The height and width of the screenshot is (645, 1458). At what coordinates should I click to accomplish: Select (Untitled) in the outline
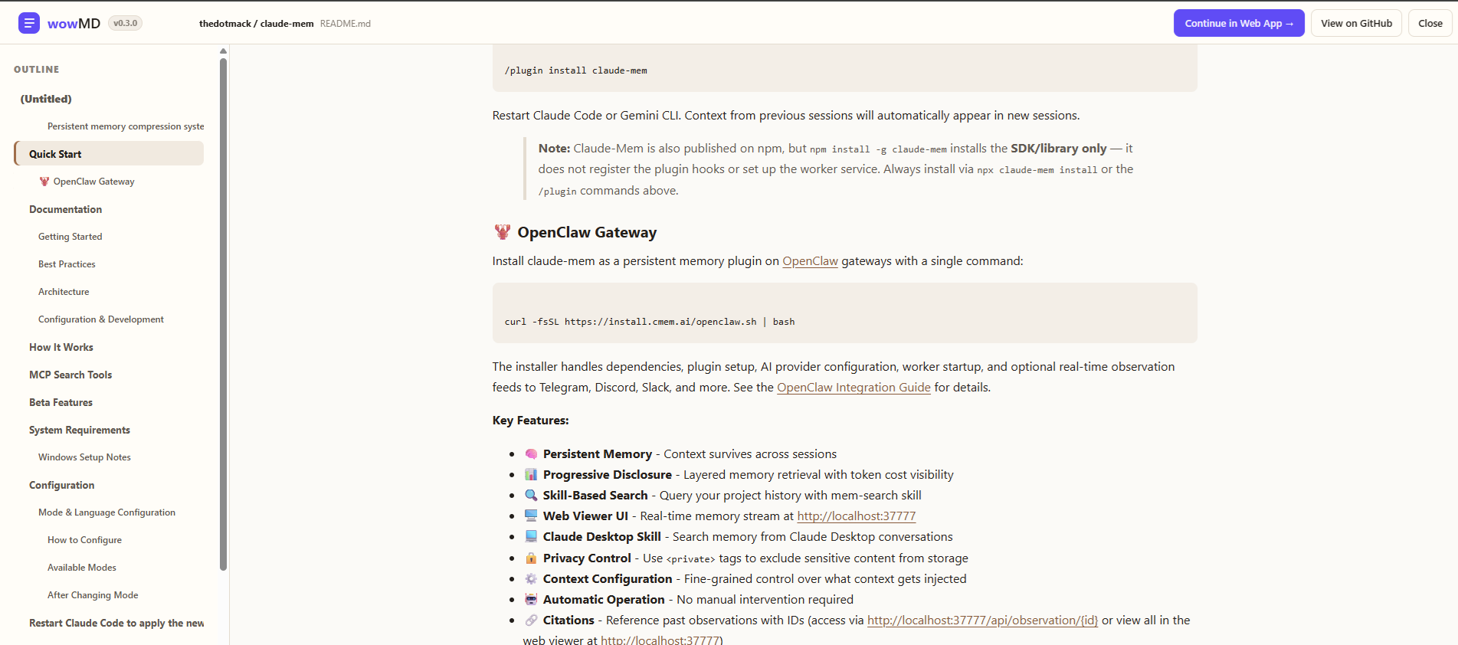(46, 99)
